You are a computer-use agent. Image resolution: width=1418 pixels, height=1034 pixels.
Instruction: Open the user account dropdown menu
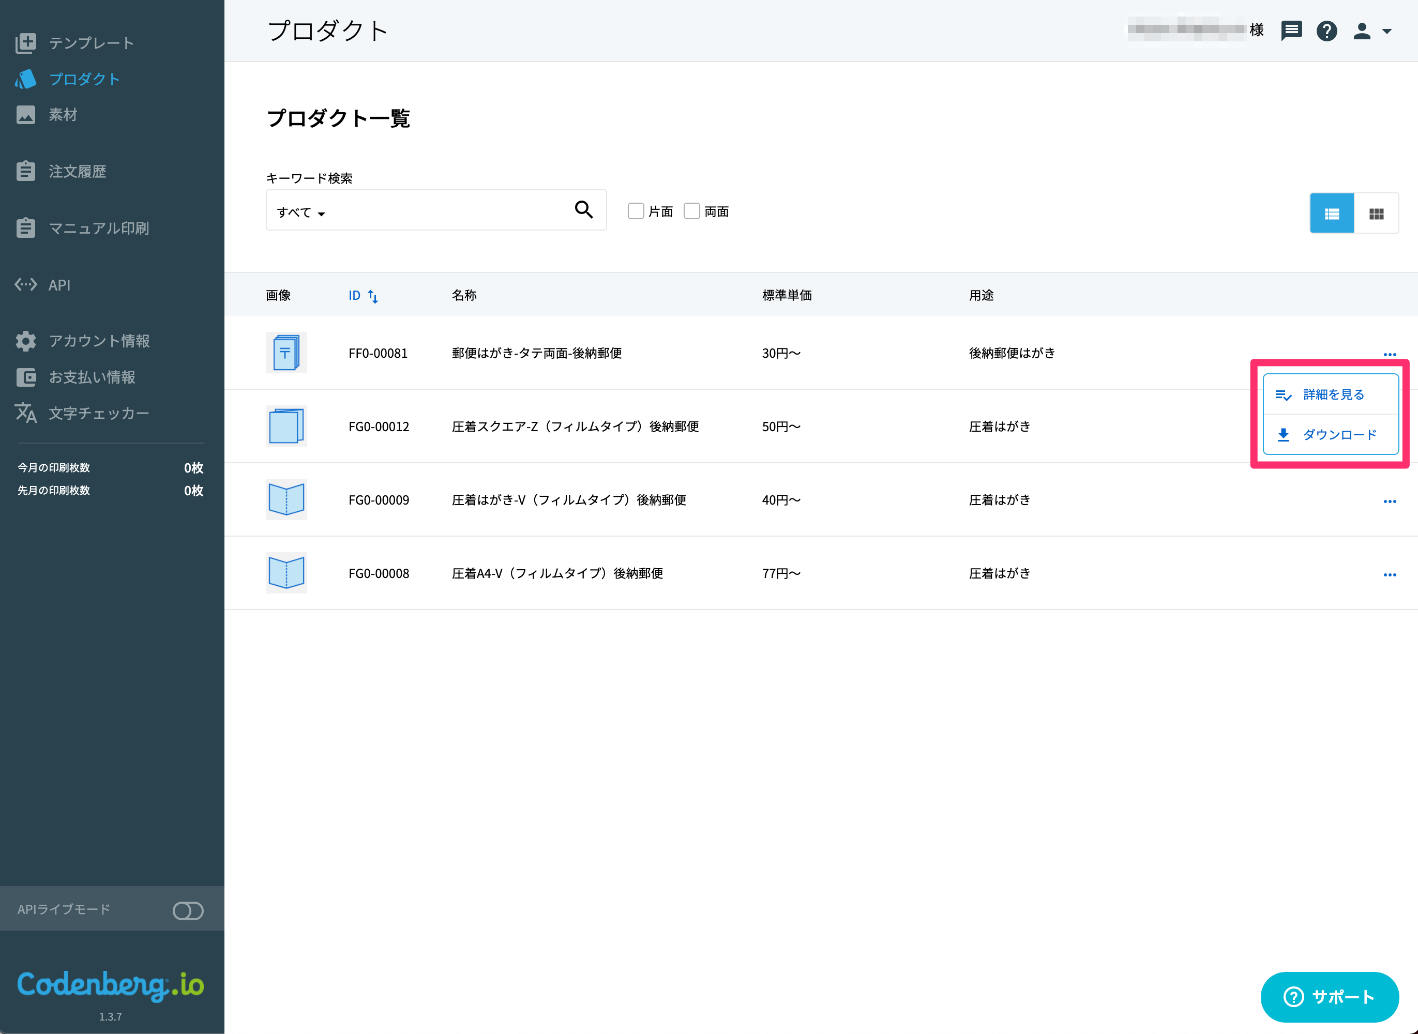click(1371, 31)
